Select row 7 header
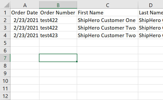The width and height of the screenshot is (163, 100). [5, 58]
